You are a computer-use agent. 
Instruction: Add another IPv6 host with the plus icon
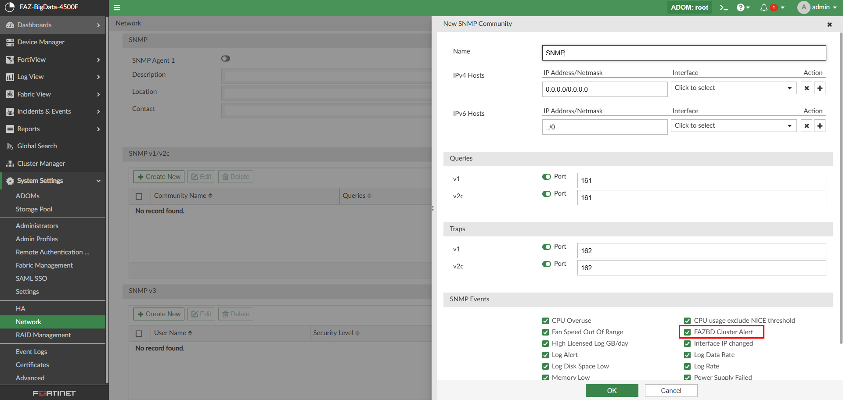tap(819, 126)
